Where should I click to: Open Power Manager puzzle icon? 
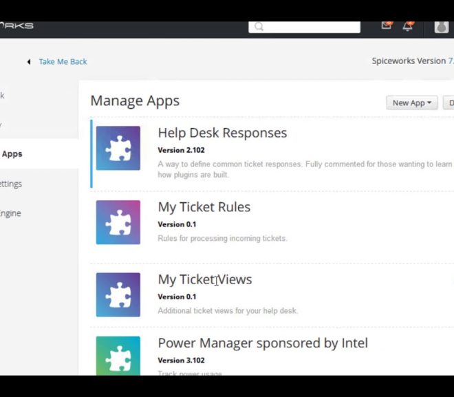118,356
